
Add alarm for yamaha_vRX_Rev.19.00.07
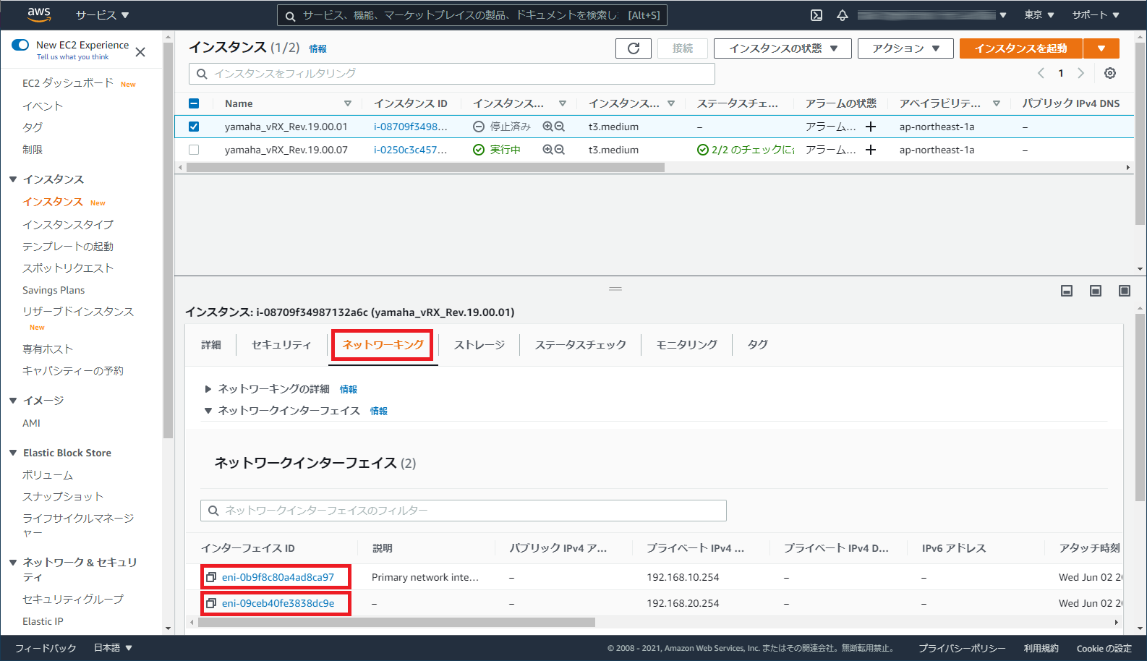(x=871, y=150)
